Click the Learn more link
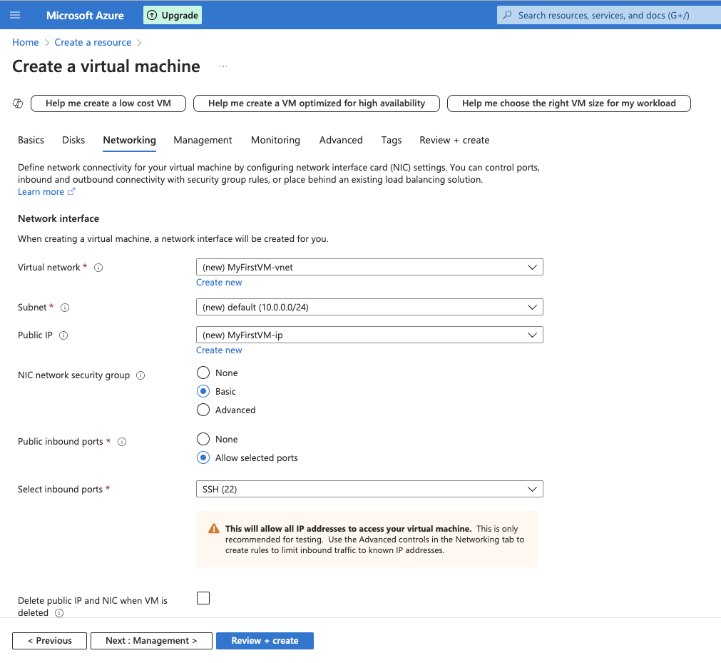The image size is (721, 663). click(41, 192)
